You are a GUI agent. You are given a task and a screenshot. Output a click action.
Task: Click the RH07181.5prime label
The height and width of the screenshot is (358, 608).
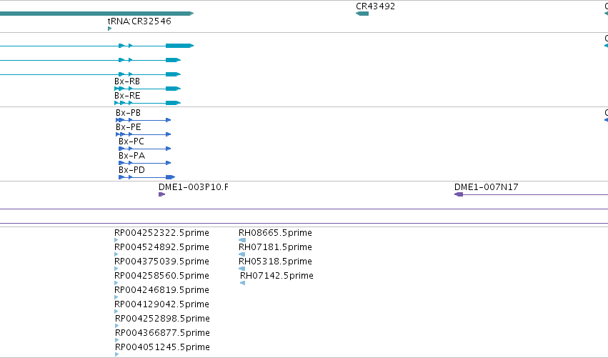(275, 247)
